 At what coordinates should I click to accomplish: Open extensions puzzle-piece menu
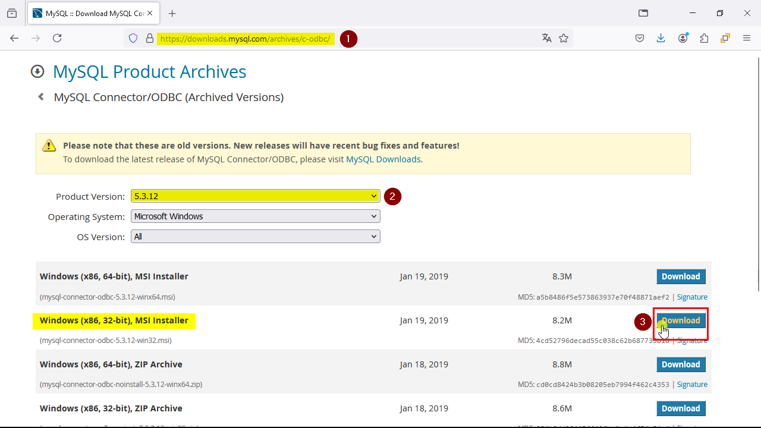click(705, 38)
